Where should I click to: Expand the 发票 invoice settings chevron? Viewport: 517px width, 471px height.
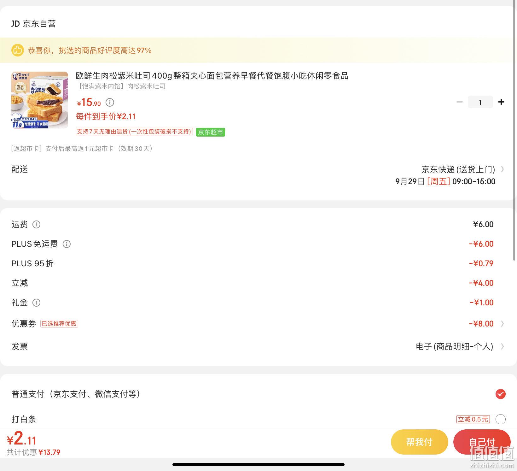coord(502,346)
